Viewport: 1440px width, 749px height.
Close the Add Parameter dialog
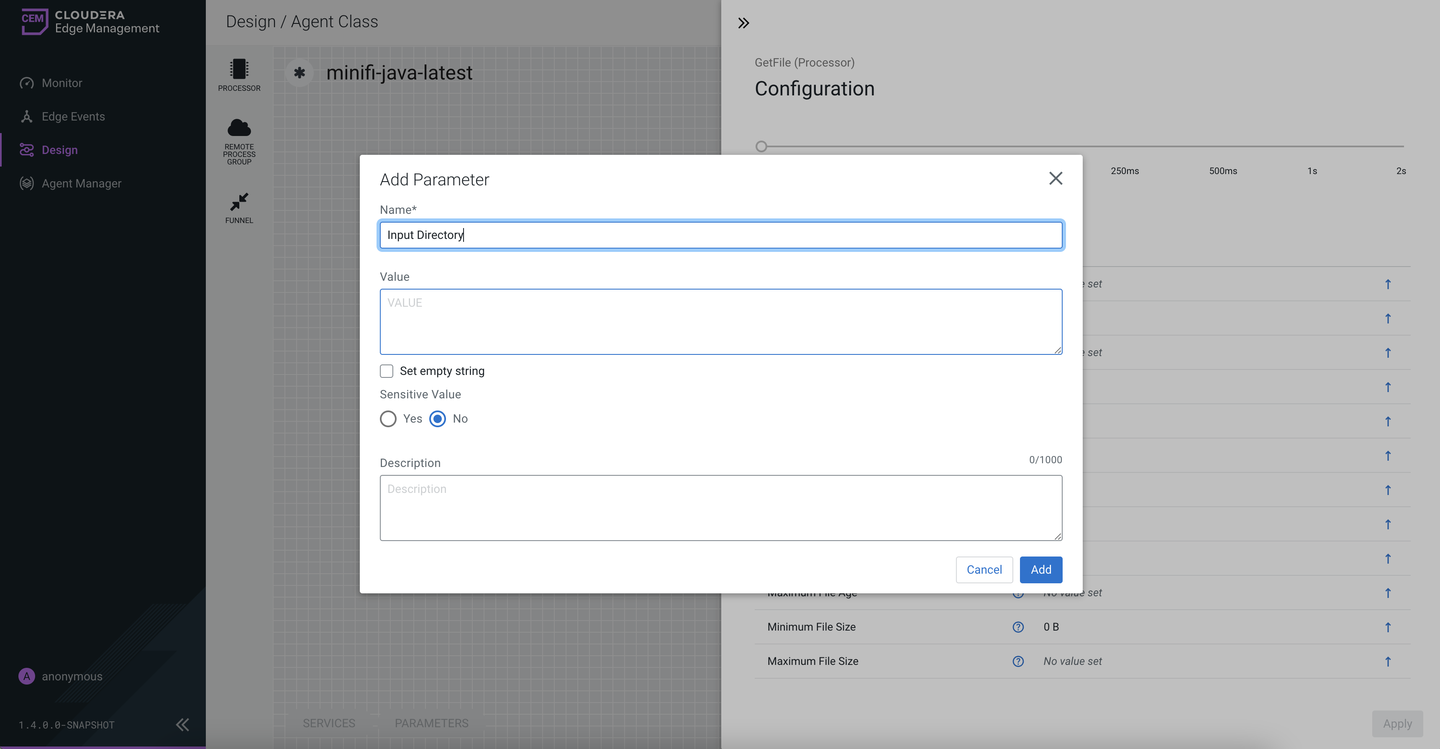(1056, 178)
